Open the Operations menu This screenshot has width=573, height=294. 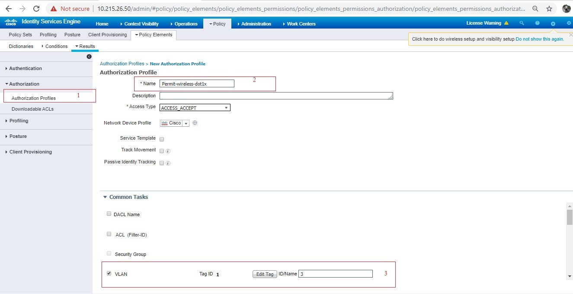pos(184,24)
